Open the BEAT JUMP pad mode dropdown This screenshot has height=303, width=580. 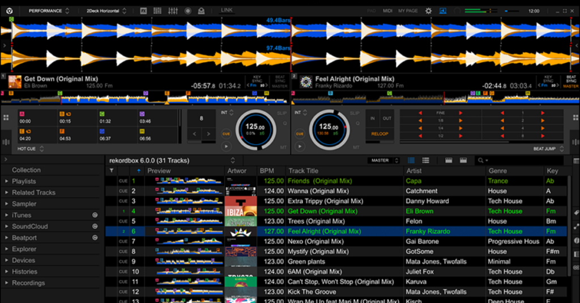click(x=548, y=149)
